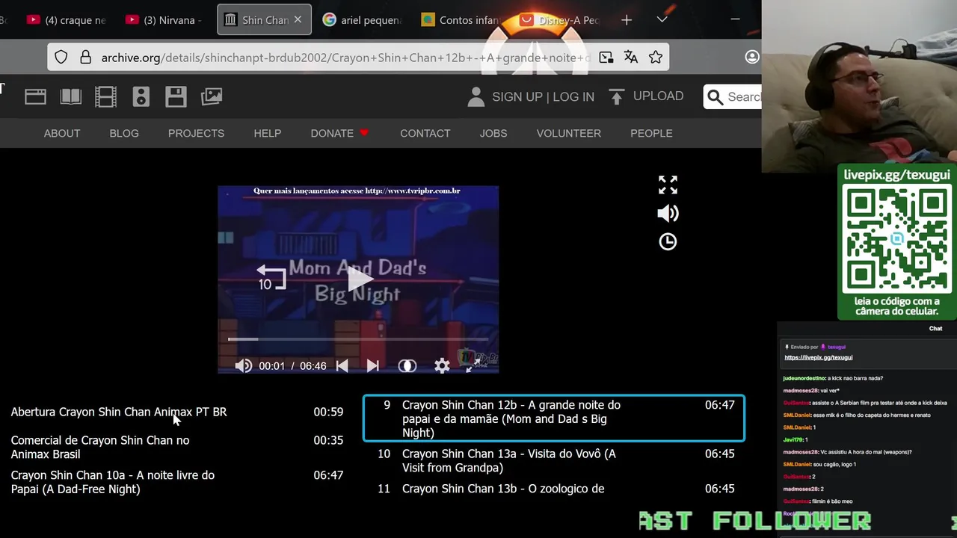
Task: Open the ABOUT menu item
Action: pos(62,133)
